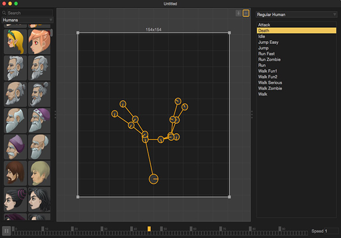Click the Search field in heads panel

pos(30,13)
